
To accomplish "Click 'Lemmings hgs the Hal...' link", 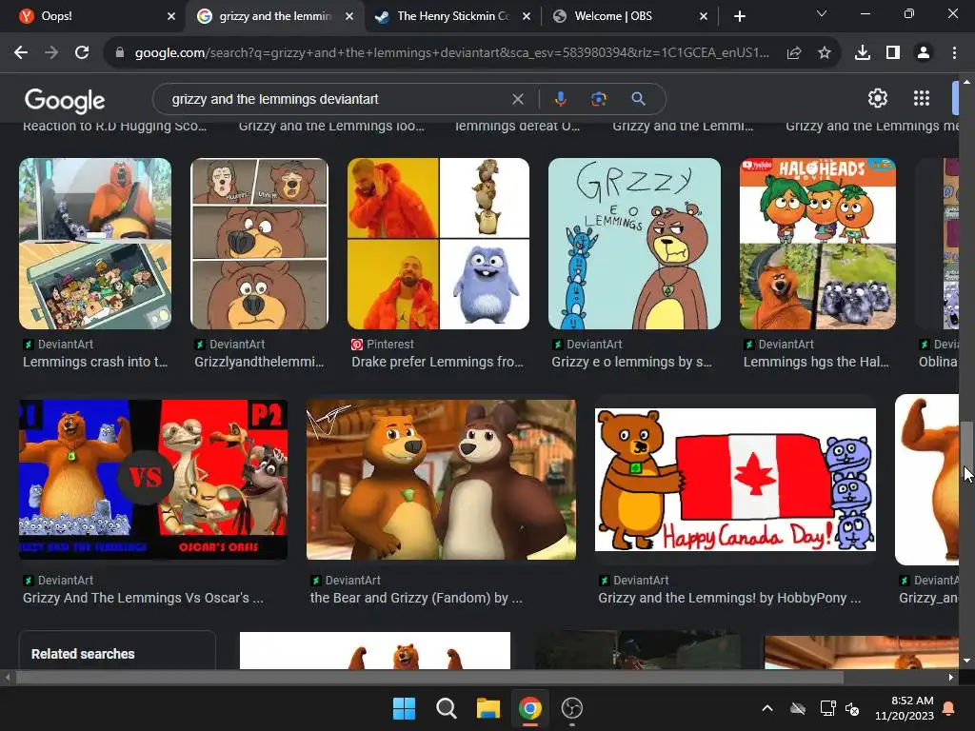I will point(816,362).
